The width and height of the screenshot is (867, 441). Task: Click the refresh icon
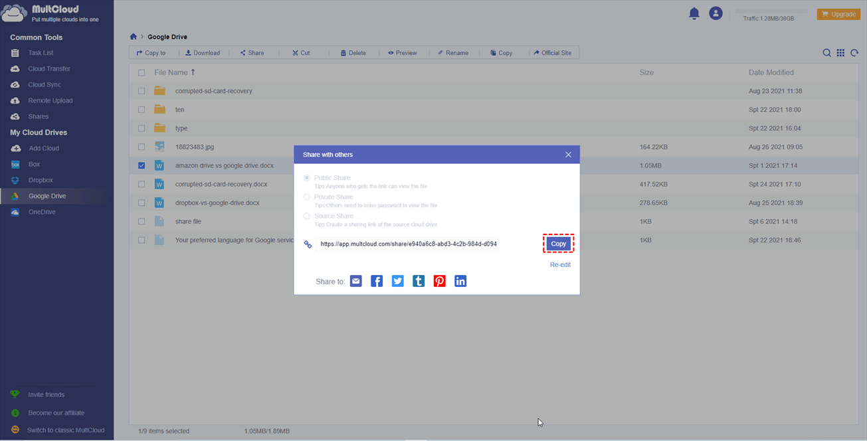(854, 53)
